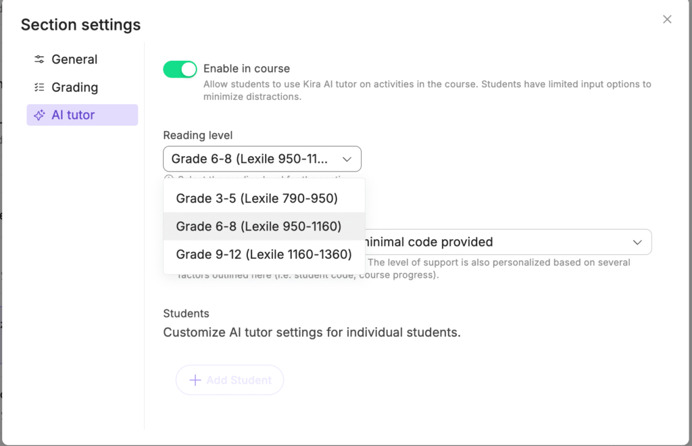Click the Reading level dropdown chevron arrow

pyautogui.click(x=347, y=159)
